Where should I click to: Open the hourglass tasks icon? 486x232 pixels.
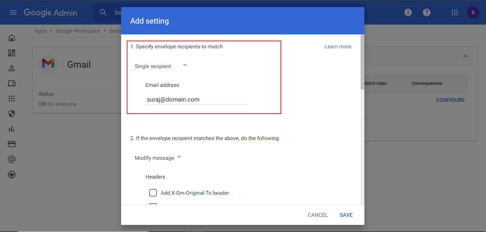coord(408,12)
